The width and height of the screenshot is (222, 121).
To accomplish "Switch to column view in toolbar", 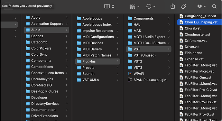I will (107, 6).
